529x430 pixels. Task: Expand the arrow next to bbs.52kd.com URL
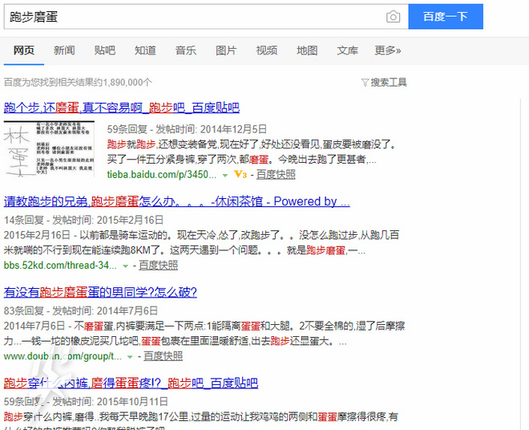coord(125,266)
